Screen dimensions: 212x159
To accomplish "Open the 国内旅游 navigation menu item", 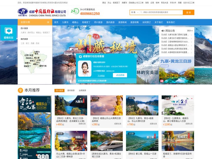I will (x=110, y=22).
